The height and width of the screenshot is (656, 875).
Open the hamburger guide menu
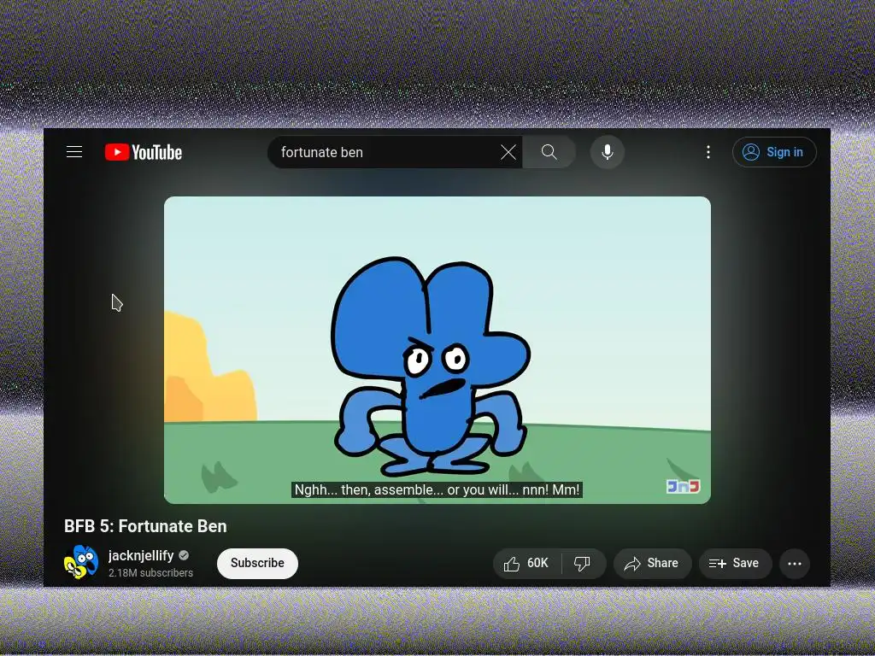tap(74, 152)
